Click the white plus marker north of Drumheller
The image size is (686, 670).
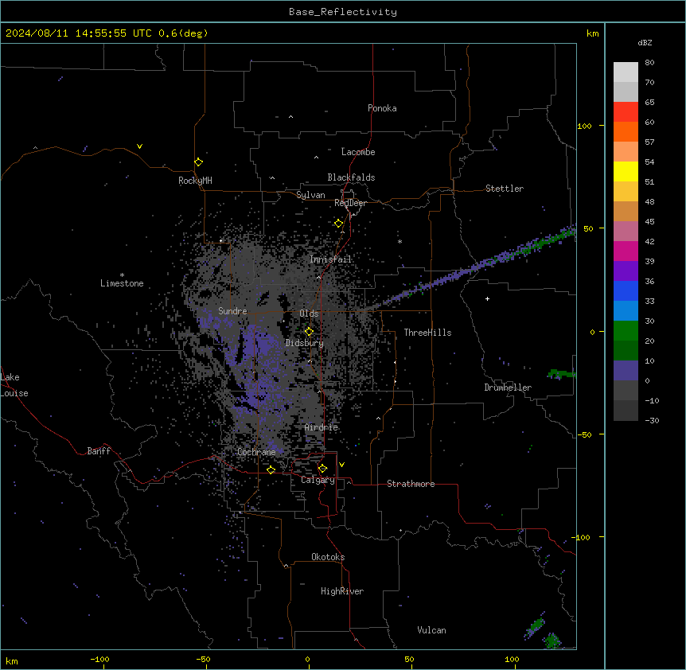(x=487, y=298)
